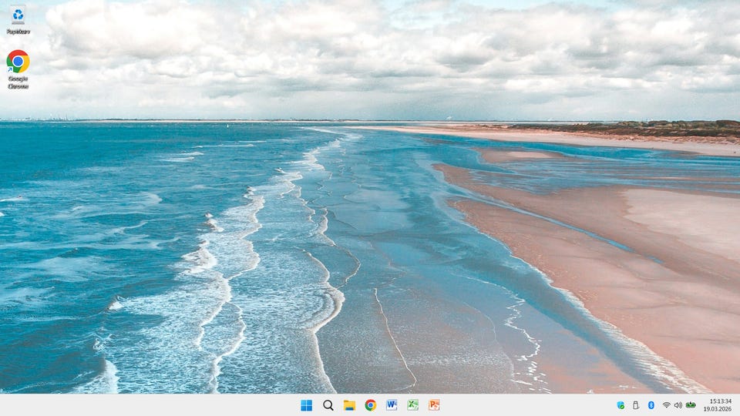Open Google Chrome from the taskbar
This screenshot has width=740, height=416.
click(x=370, y=405)
